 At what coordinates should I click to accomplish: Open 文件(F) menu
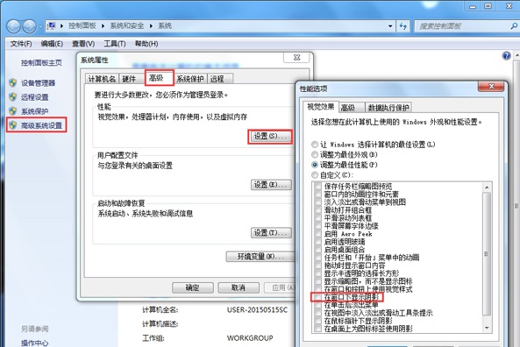click(21, 44)
